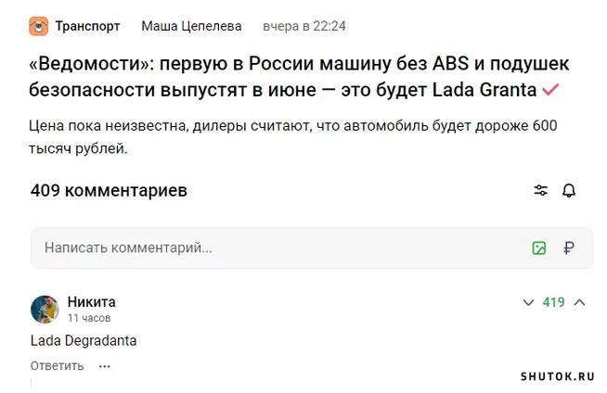Open the Транспорт category link
Screen dimensions: 607x393
tap(87, 26)
